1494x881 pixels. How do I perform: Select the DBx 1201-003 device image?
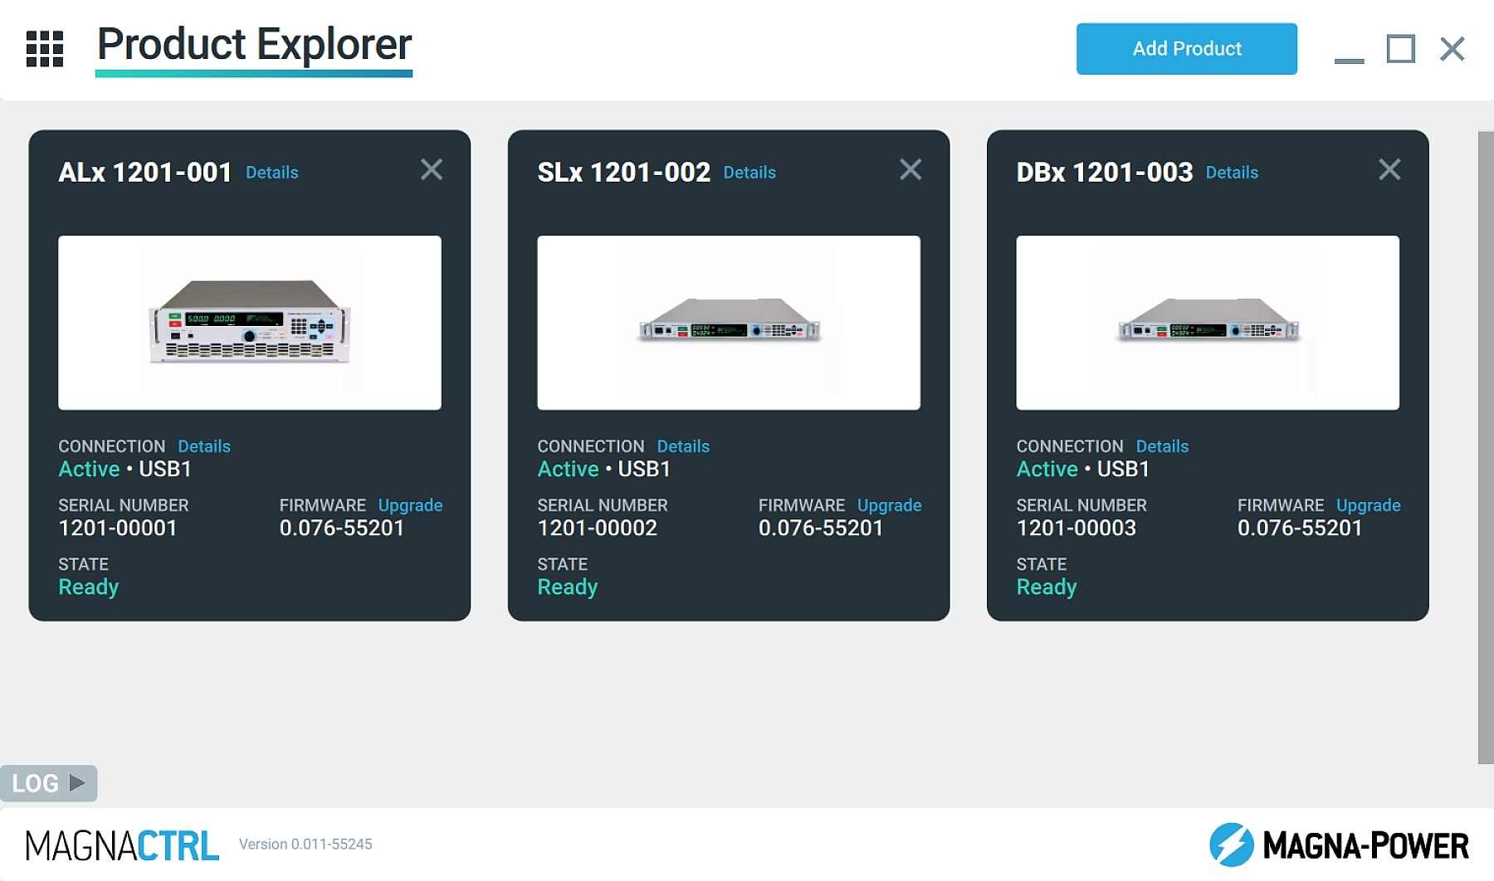point(1208,323)
